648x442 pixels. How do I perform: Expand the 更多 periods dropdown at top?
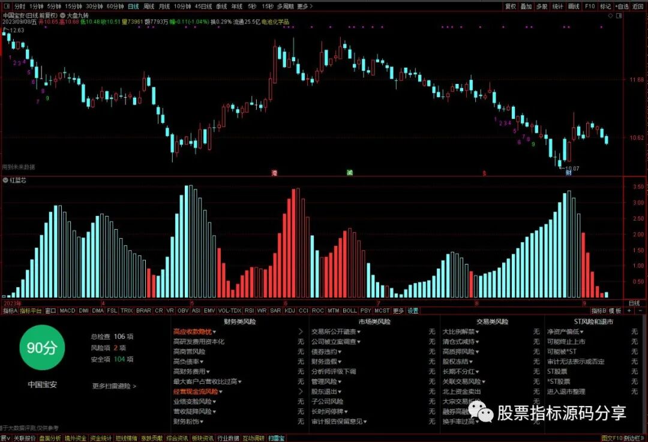(305, 6)
